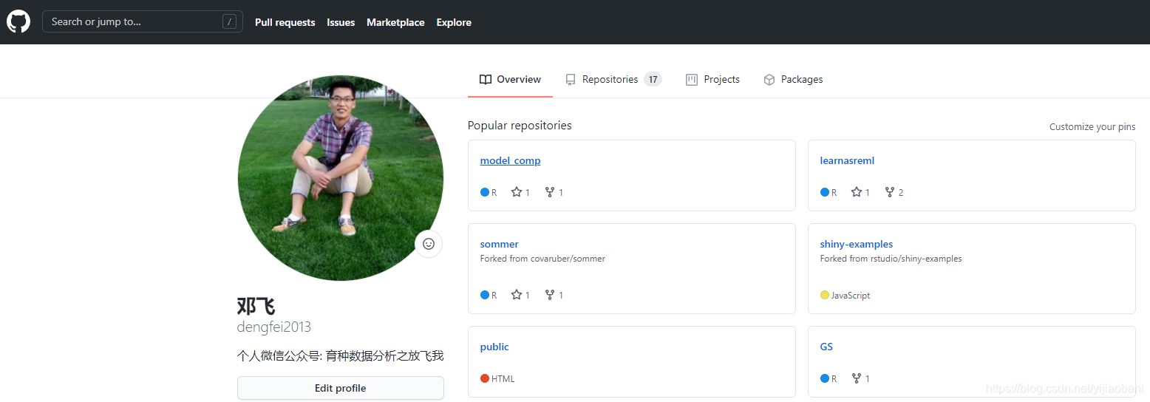Screen dimensions: 1150x402
Task: Switch to the Overview tab
Action: [510, 80]
